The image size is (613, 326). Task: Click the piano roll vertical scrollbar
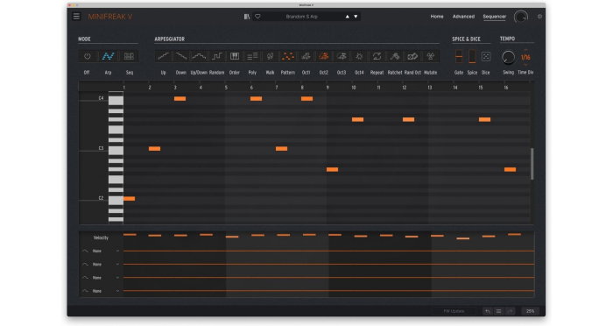coord(532,164)
